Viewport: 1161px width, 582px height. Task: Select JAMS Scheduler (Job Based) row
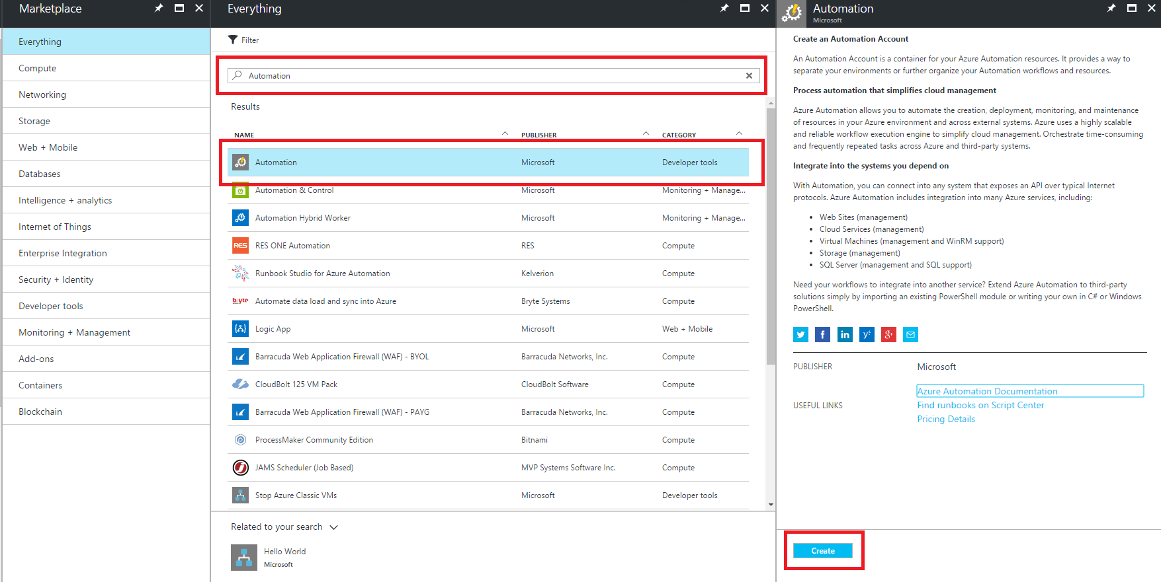(488, 467)
